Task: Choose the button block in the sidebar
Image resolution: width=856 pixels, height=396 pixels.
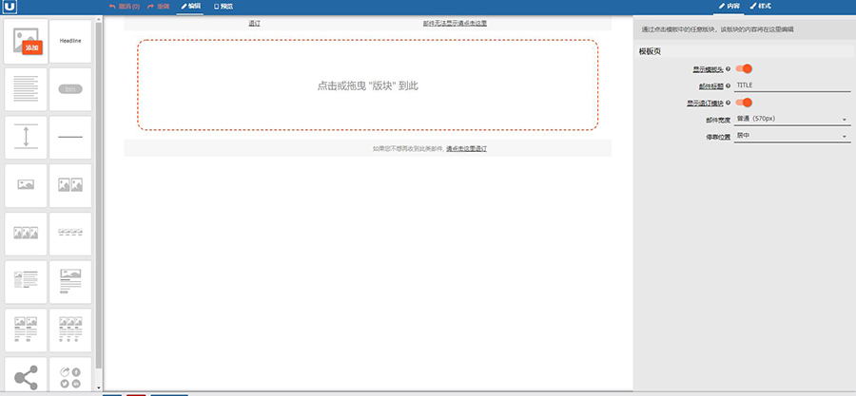Action: [70, 88]
